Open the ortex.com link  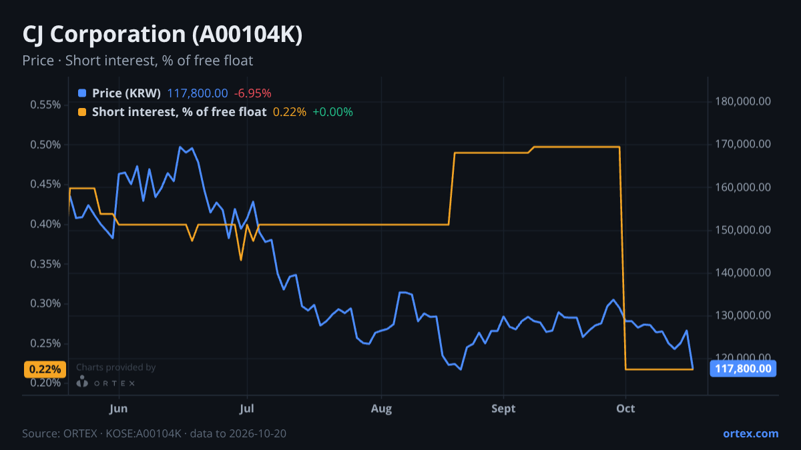coord(750,433)
